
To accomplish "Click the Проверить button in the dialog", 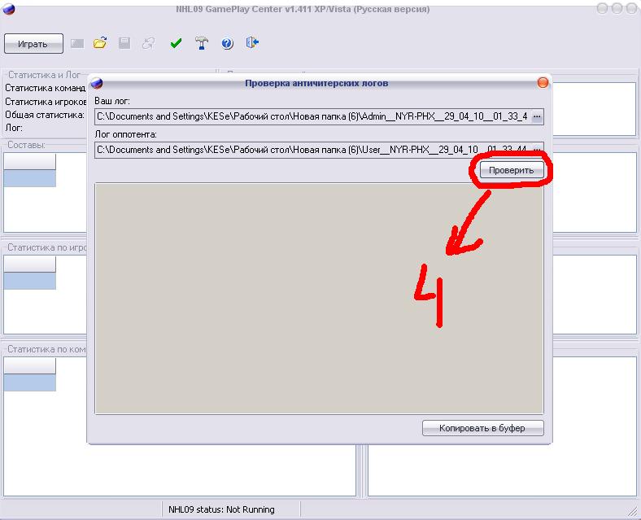I will click(512, 170).
